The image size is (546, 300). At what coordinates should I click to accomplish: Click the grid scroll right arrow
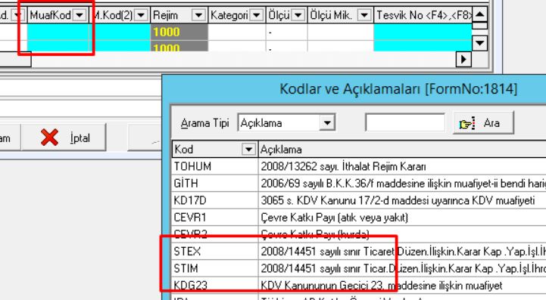pos(463,60)
